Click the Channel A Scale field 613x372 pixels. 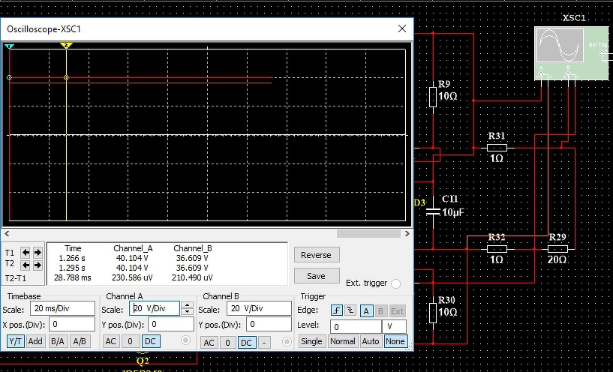point(155,308)
